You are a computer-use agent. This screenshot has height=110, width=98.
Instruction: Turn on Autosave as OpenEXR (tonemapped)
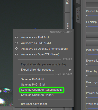[x=16, y=49]
